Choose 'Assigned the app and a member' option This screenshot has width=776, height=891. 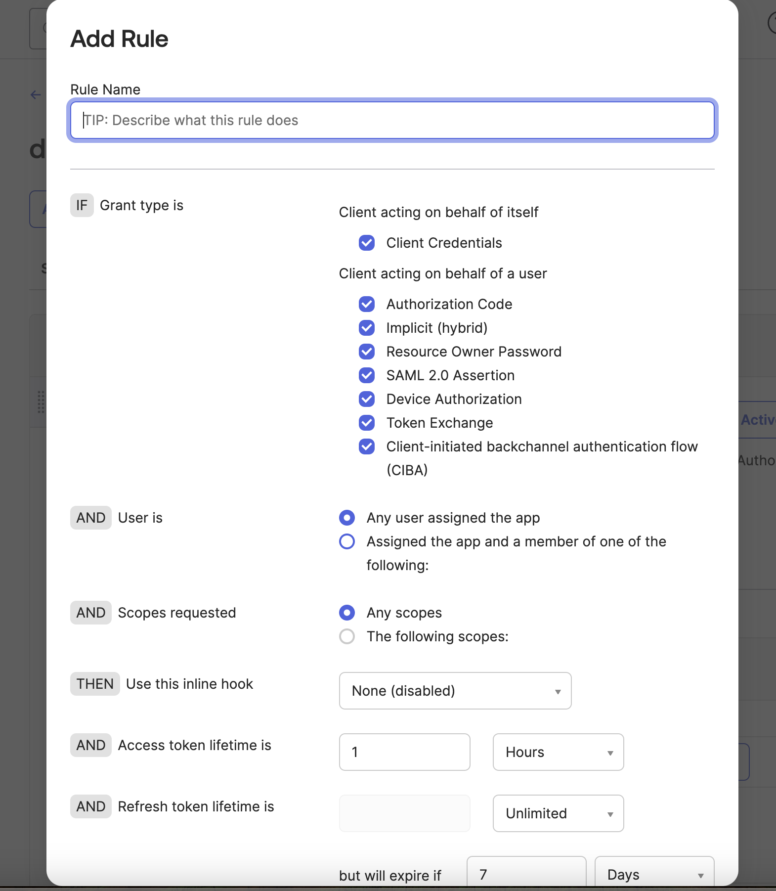coord(347,541)
